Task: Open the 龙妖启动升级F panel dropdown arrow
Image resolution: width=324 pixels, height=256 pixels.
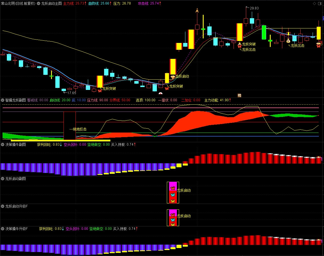Action: point(3,206)
